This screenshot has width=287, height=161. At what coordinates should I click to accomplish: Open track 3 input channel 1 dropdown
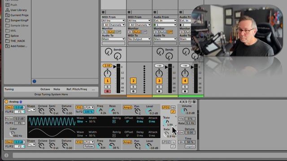pyautogui.click(x=165, y=25)
